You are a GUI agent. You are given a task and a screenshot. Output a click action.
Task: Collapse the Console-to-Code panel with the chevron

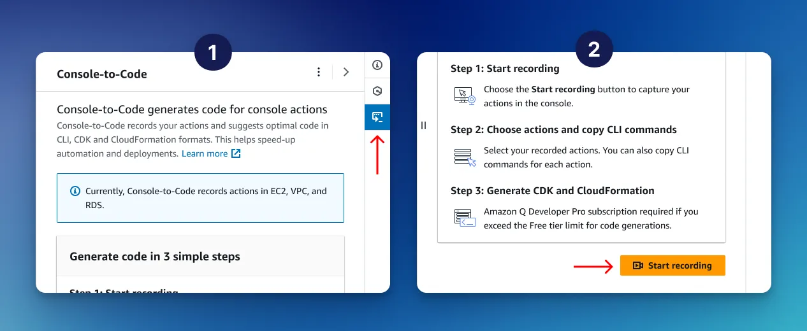346,73
